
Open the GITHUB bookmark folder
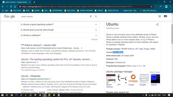click(99, 11)
